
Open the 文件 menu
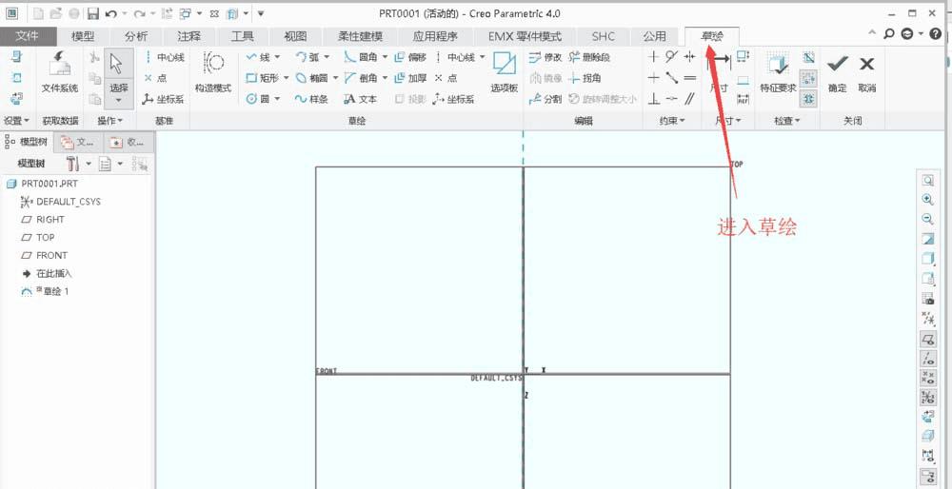tap(28, 36)
